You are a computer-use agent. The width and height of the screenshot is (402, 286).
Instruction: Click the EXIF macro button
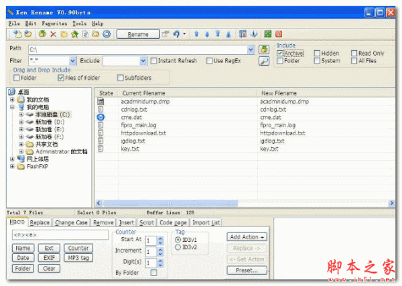tap(49, 258)
